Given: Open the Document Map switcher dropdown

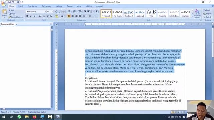Looking at the screenshot, I should (x=16, y=24).
